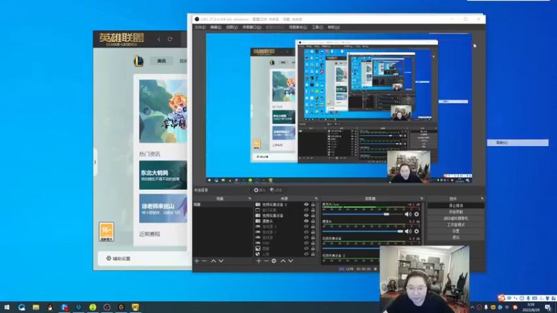
Task: Open the 帮助(H) menu in OBS
Action: (334, 27)
